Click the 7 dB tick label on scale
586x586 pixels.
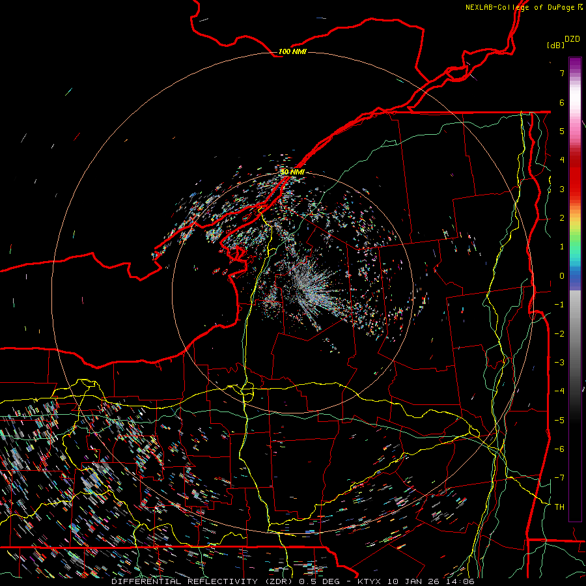(x=562, y=73)
